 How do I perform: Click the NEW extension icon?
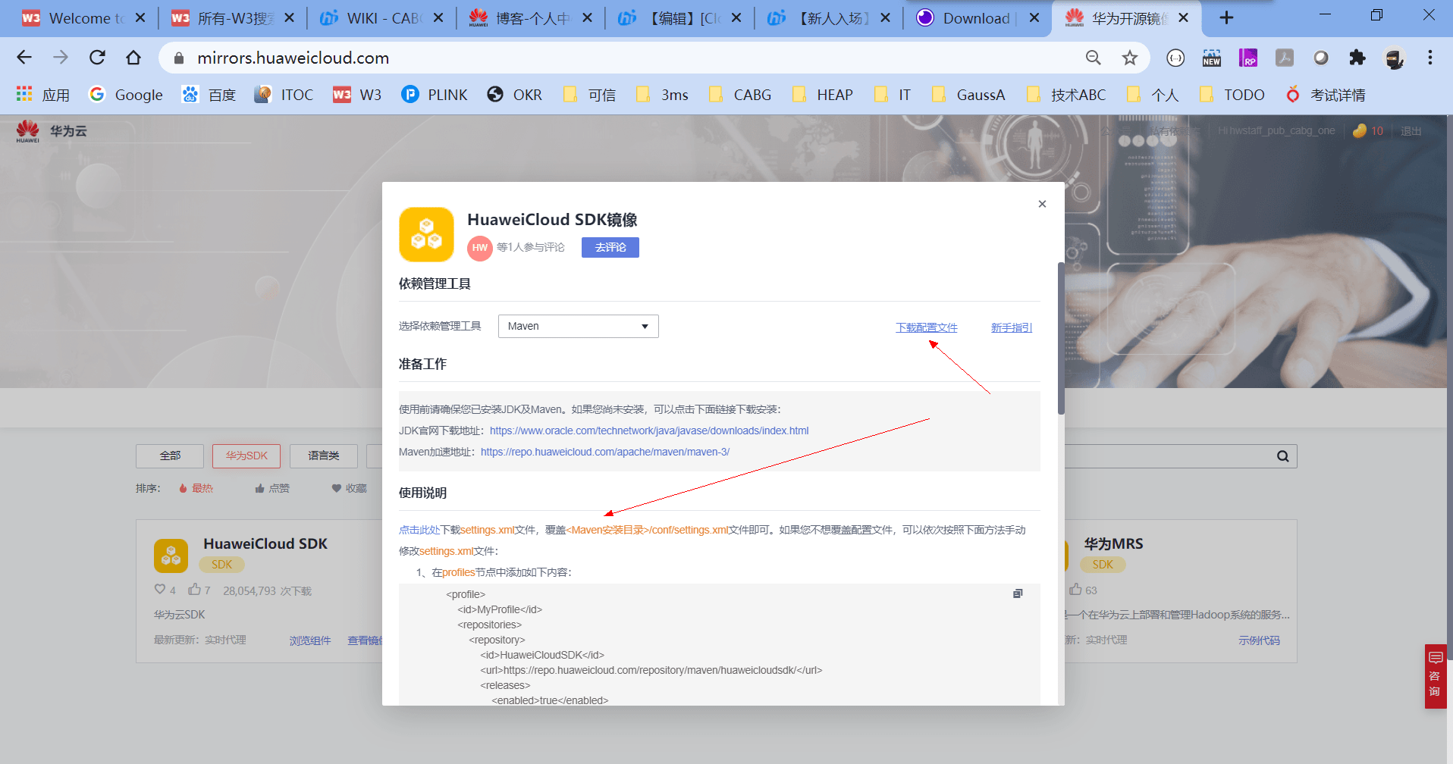[x=1211, y=58]
